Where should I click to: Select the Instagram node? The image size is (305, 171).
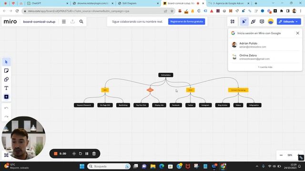205,105
